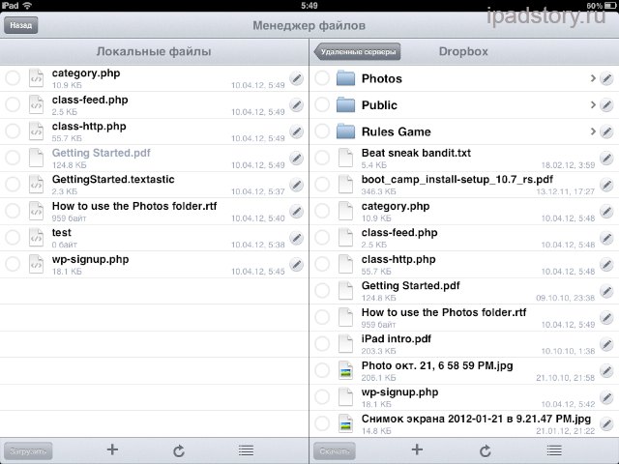Select Dropbox class-feed.php radio circle
Viewport: 619px width, 464px height.
pyautogui.click(x=322, y=238)
